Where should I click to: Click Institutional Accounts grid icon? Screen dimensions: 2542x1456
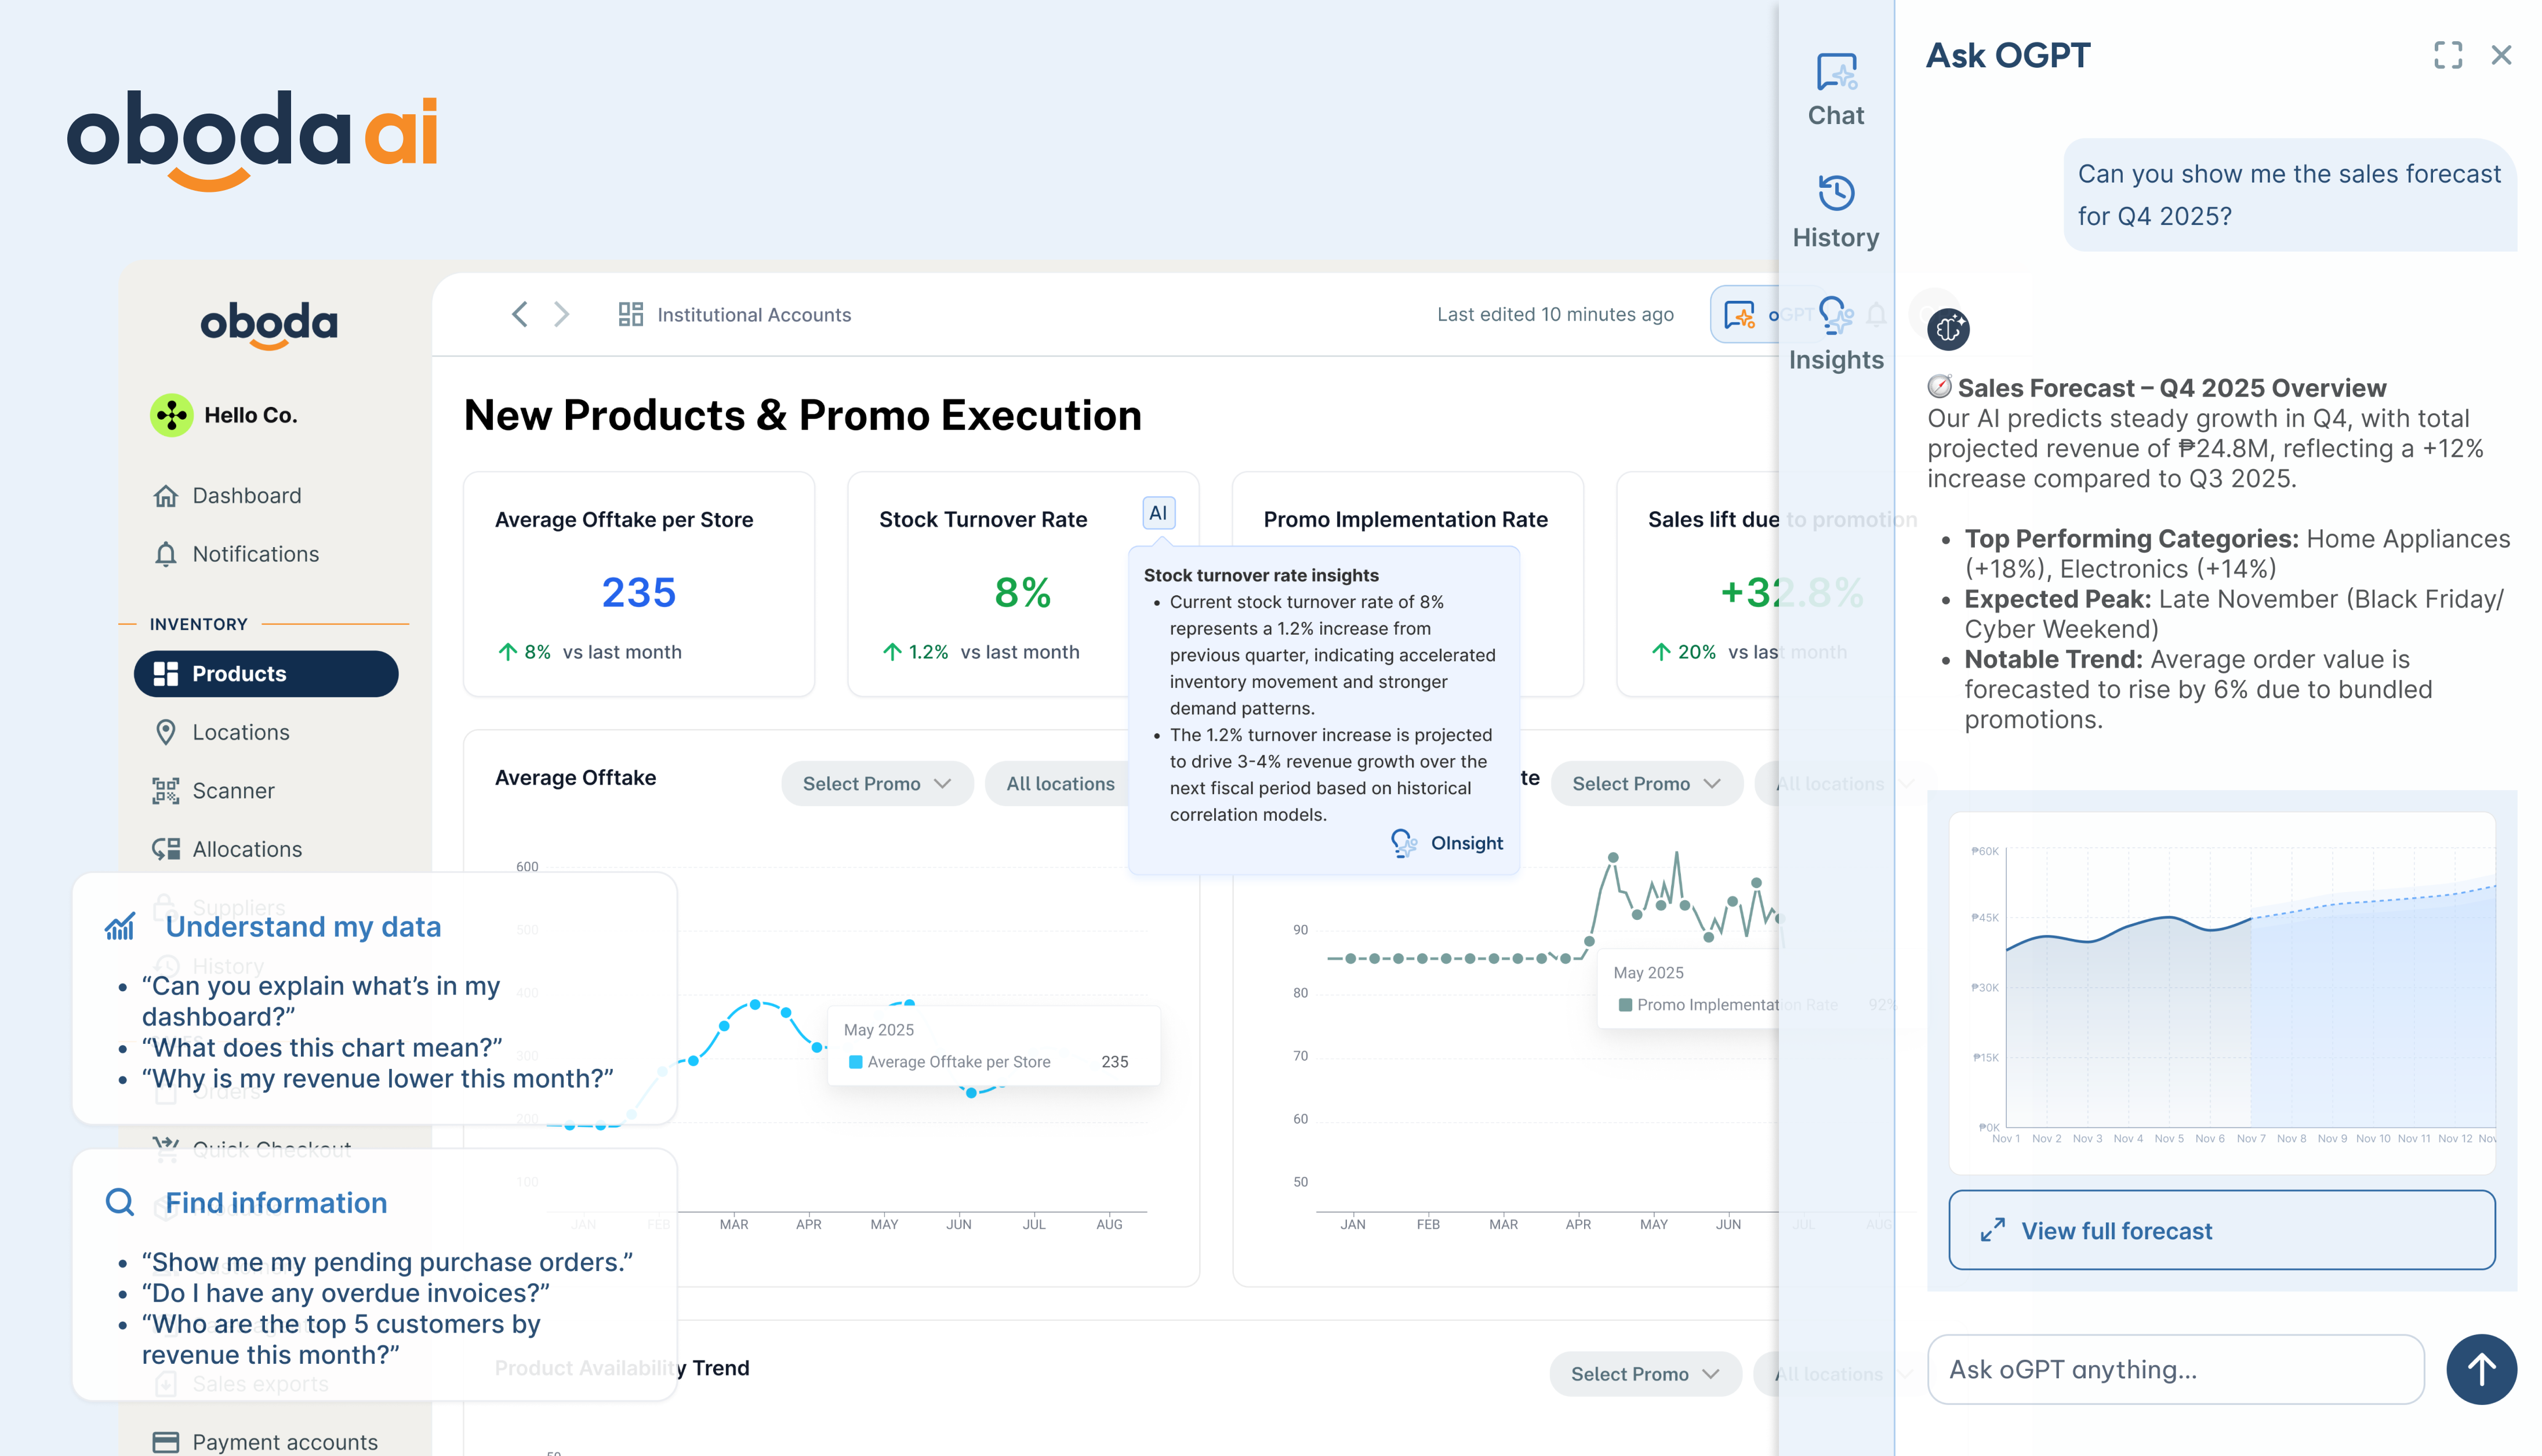pyautogui.click(x=630, y=314)
